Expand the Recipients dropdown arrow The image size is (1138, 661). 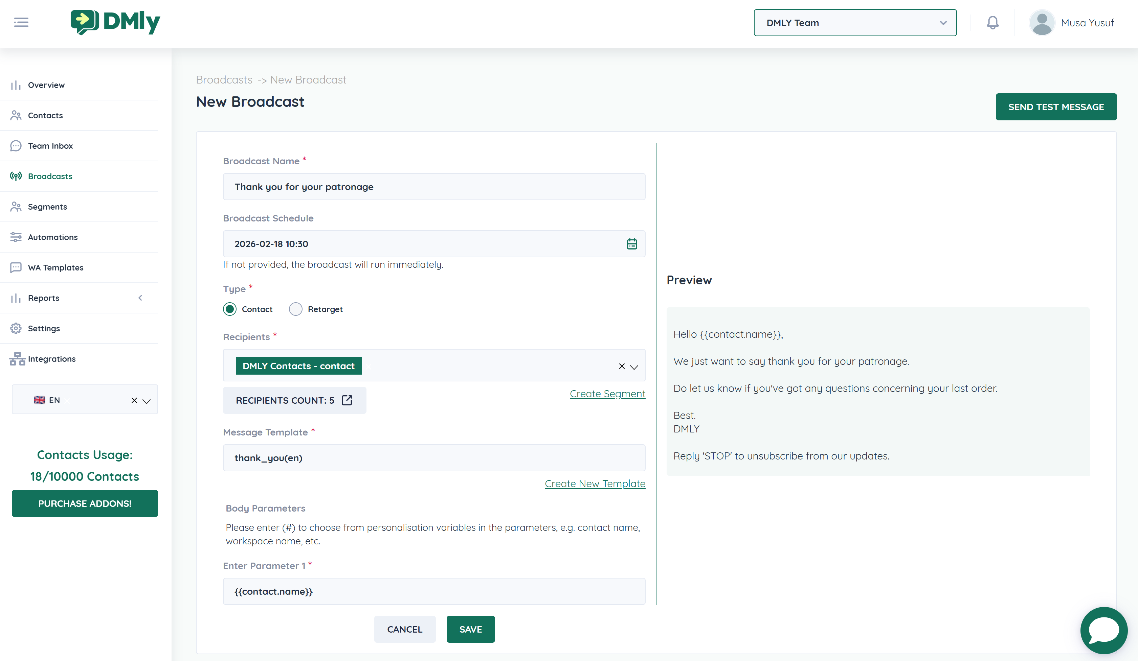point(634,367)
